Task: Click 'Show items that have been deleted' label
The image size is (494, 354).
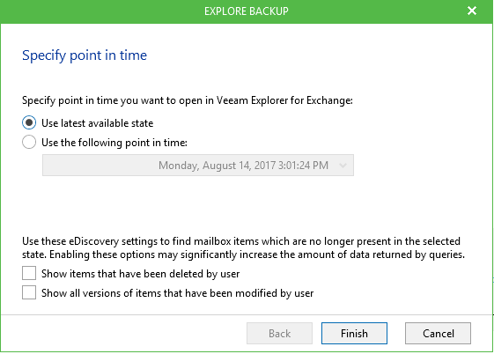Action: [141, 274]
